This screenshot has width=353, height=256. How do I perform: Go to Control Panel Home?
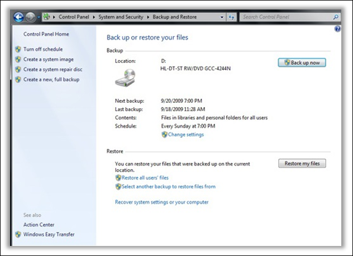(x=46, y=34)
